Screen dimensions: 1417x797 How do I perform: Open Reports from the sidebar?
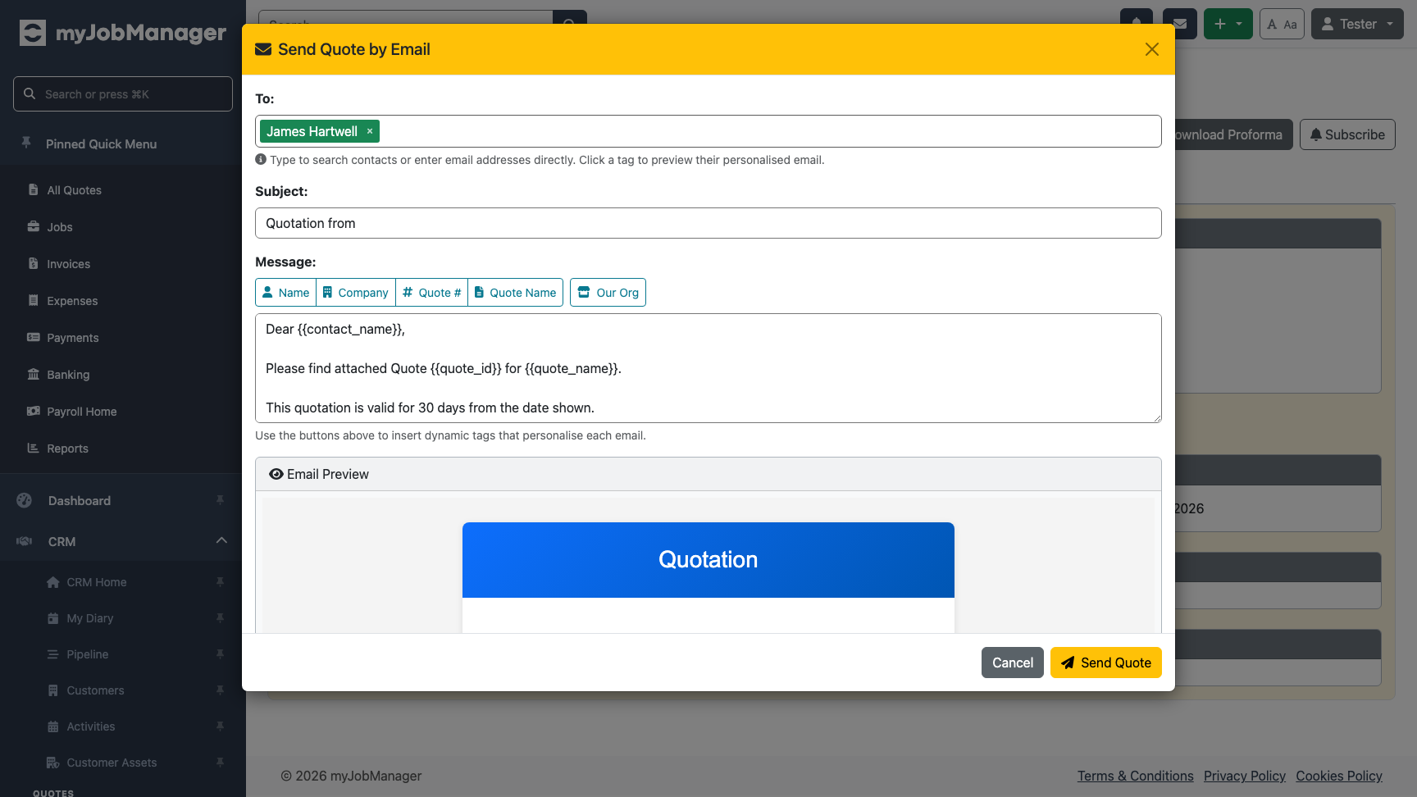[67, 449]
